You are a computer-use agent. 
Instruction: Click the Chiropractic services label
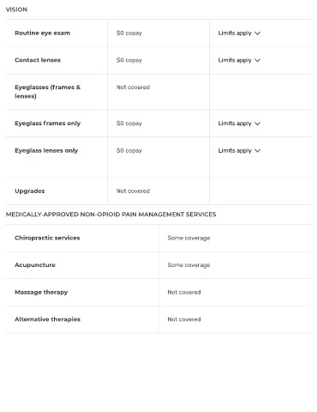coord(47,238)
